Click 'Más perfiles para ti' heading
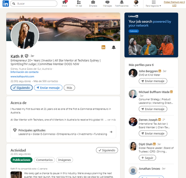 [x=141, y=65]
